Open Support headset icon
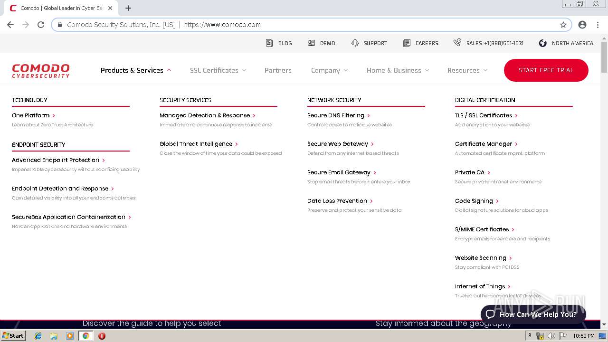Viewport: 608px width, 342px height. pyautogui.click(x=355, y=43)
